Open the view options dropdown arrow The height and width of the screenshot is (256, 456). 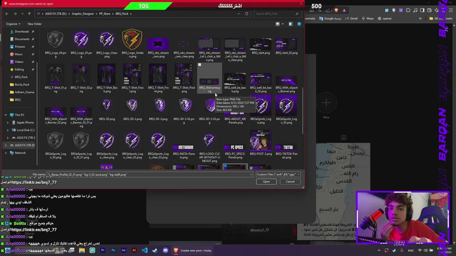pos(283,24)
